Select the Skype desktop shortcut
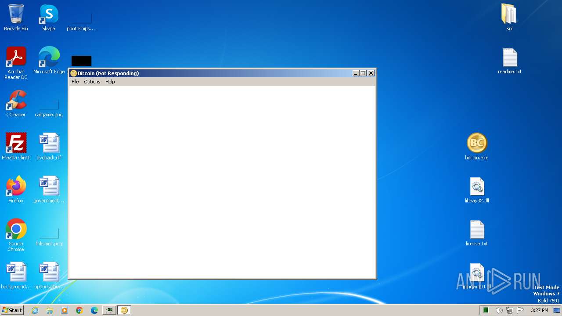 49,18
